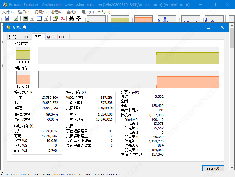Click the 优先级 5 value 4,120,276
Viewport: 235px width, 177px height.
click(156, 141)
